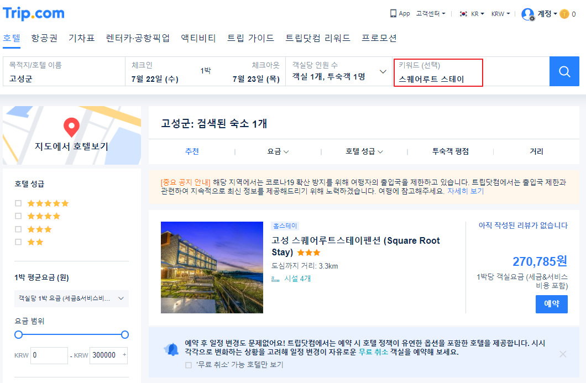Click the 목적지/호텔 이름 destination field
The width and height of the screenshot is (586, 383).
[x=64, y=71]
